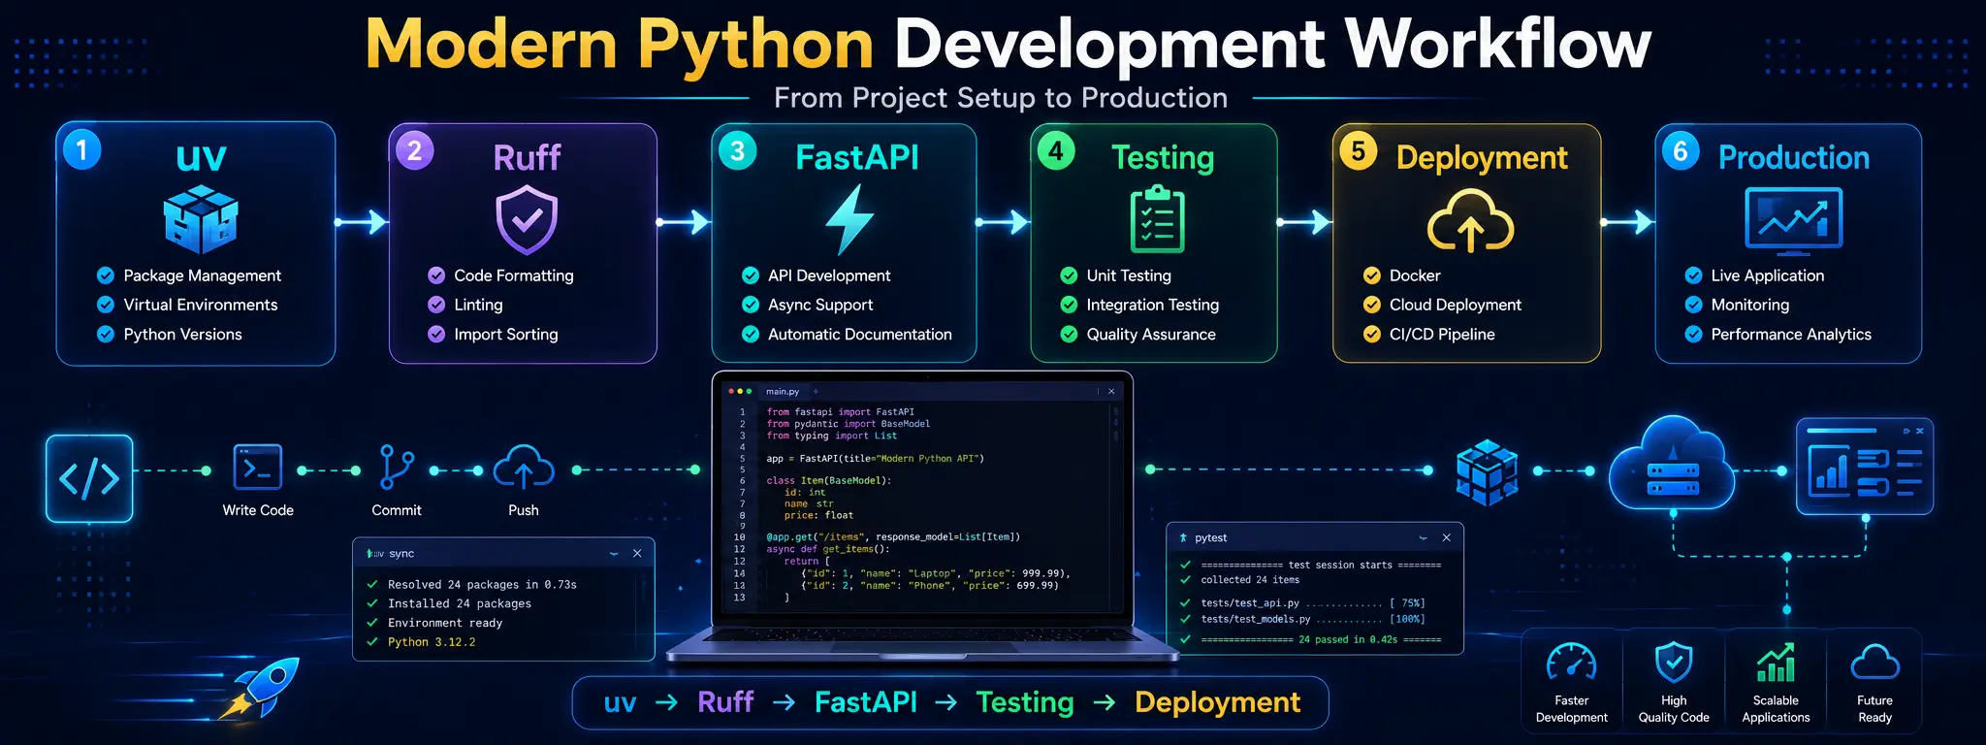Image resolution: width=1986 pixels, height=745 pixels.
Task: Click the pytest logo in panel header
Action: (x=1183, y=537)
